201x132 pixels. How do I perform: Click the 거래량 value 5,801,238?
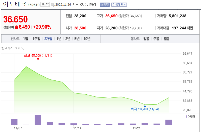177,16
